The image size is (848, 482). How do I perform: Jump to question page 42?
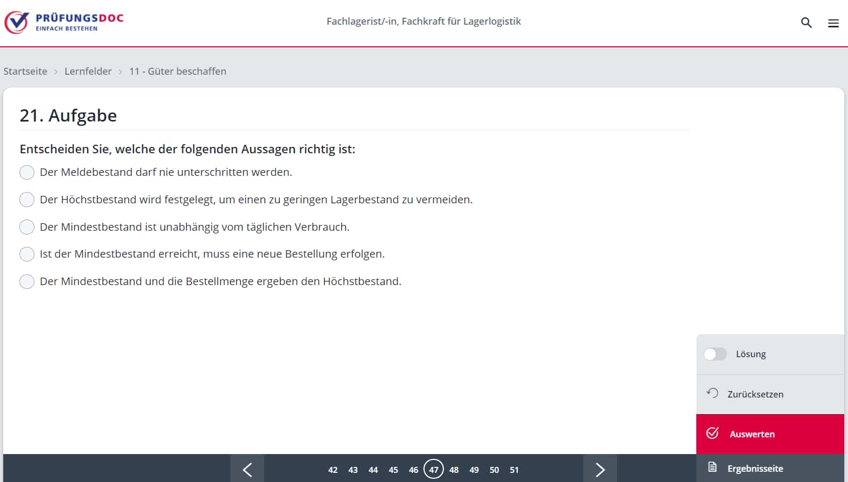(333, 470)
